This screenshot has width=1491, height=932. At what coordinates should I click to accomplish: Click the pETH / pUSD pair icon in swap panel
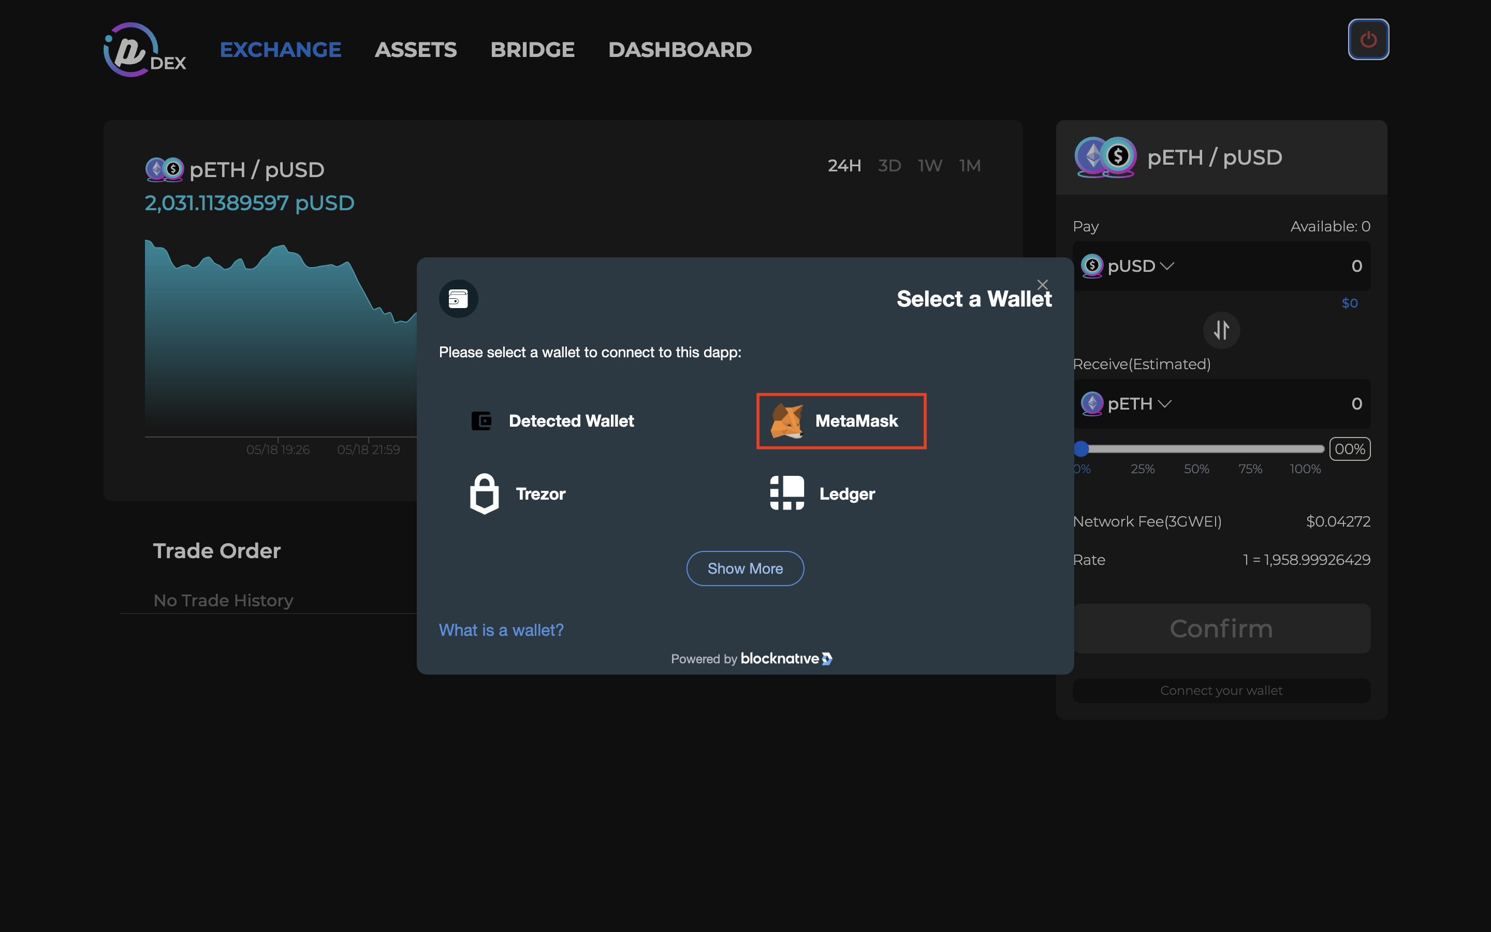1105,157
